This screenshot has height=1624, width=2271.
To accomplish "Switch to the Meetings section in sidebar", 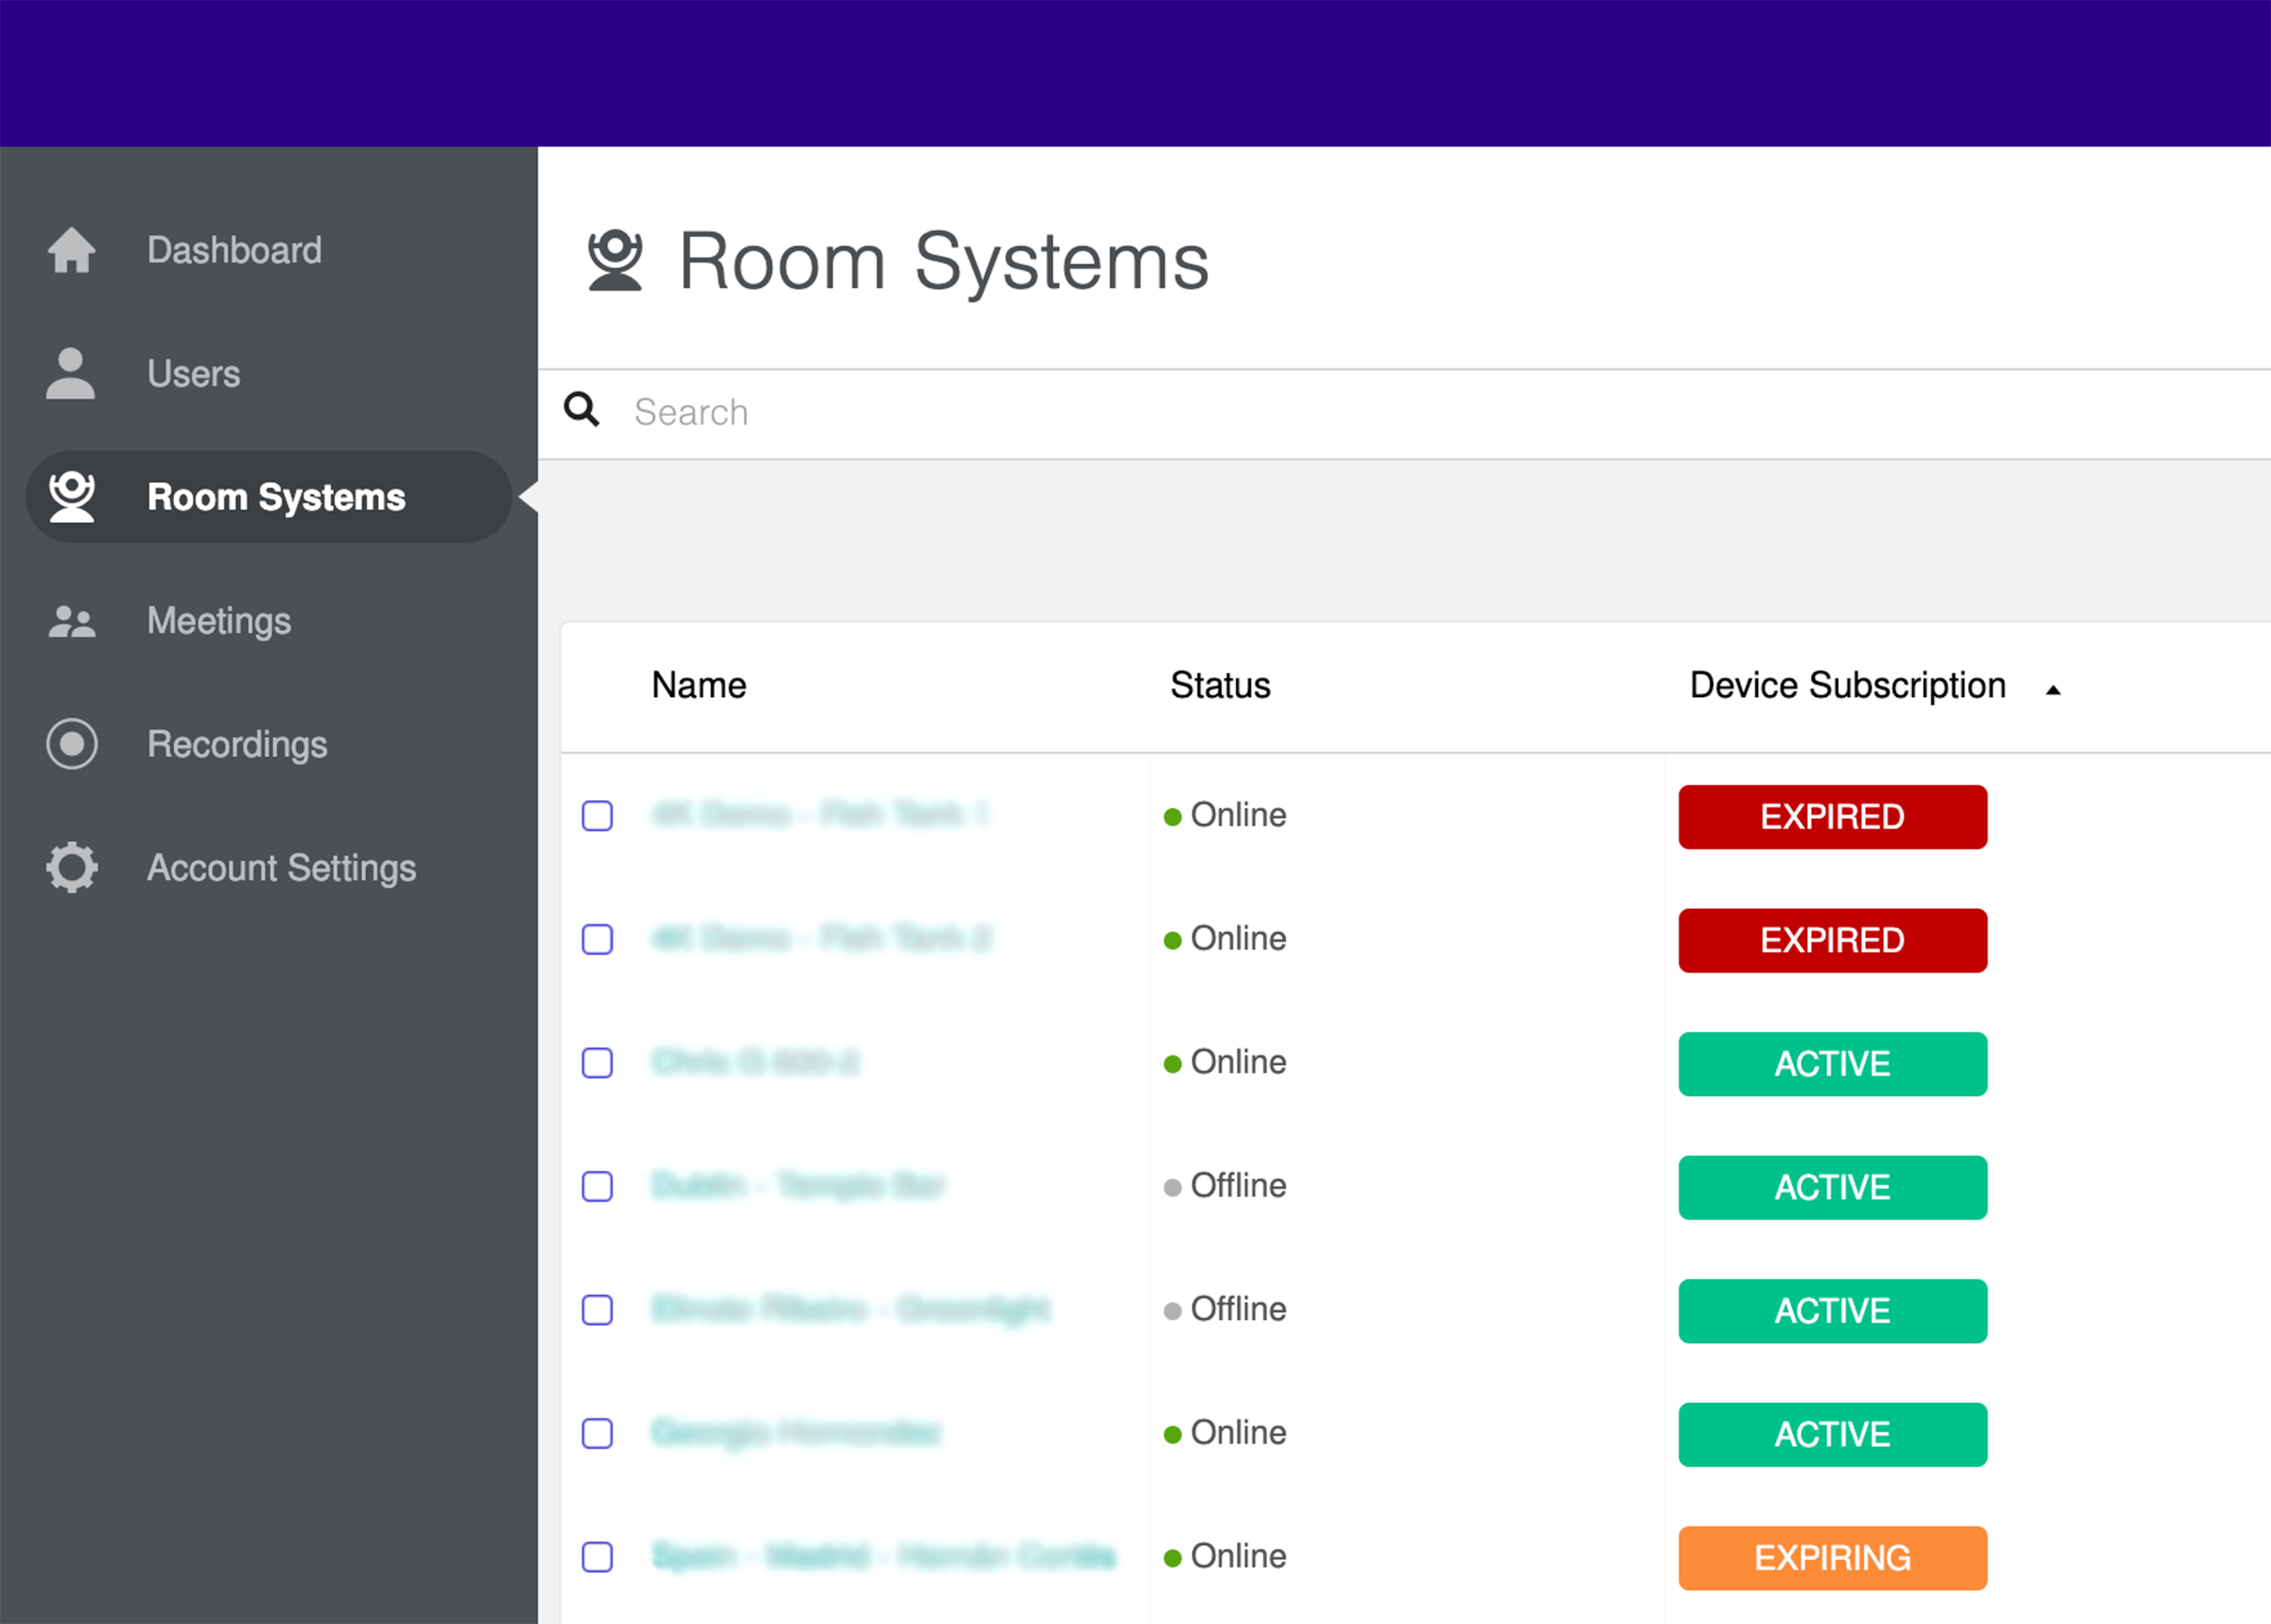I will 218,620.
